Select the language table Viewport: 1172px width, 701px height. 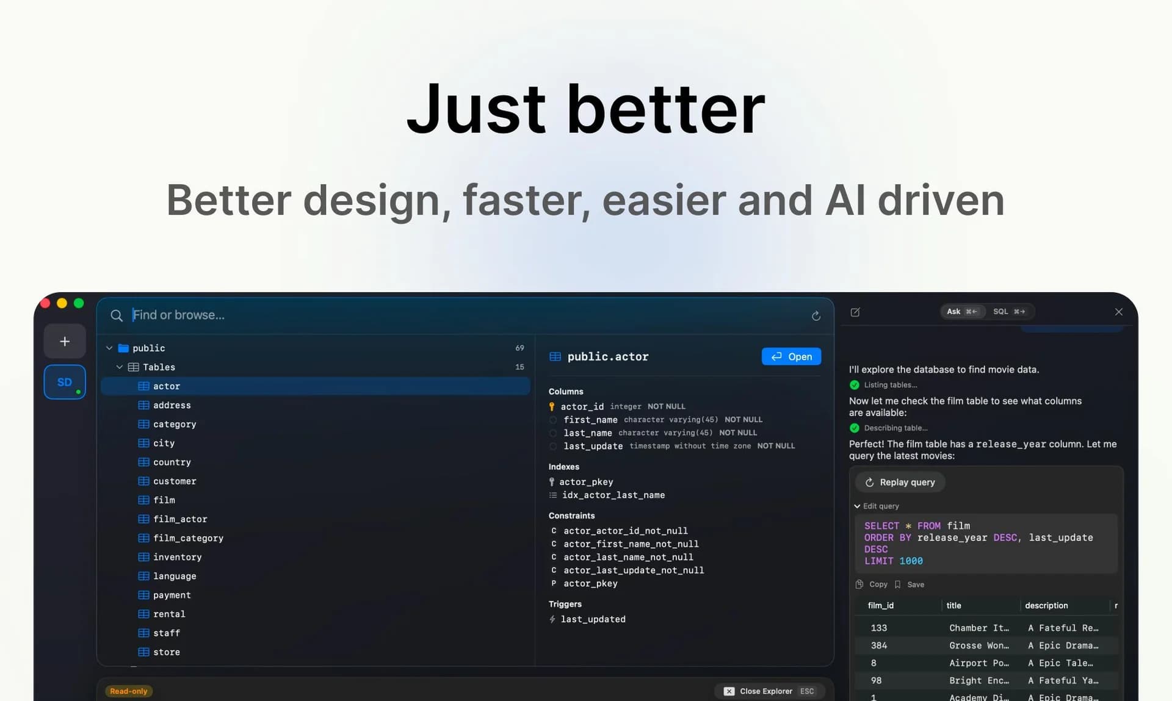point(315,576)
